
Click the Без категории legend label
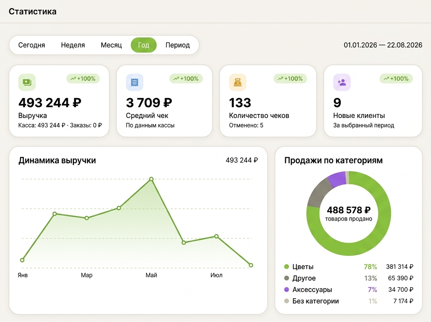(x=316, y=301)
